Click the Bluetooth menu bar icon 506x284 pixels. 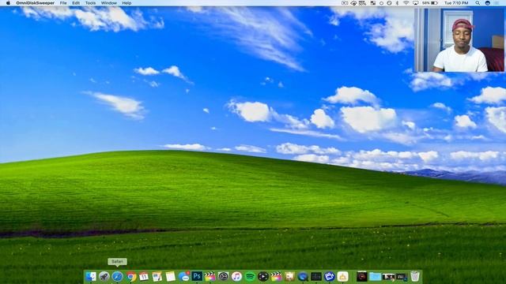pyautogui.click(x=397, y=3)
